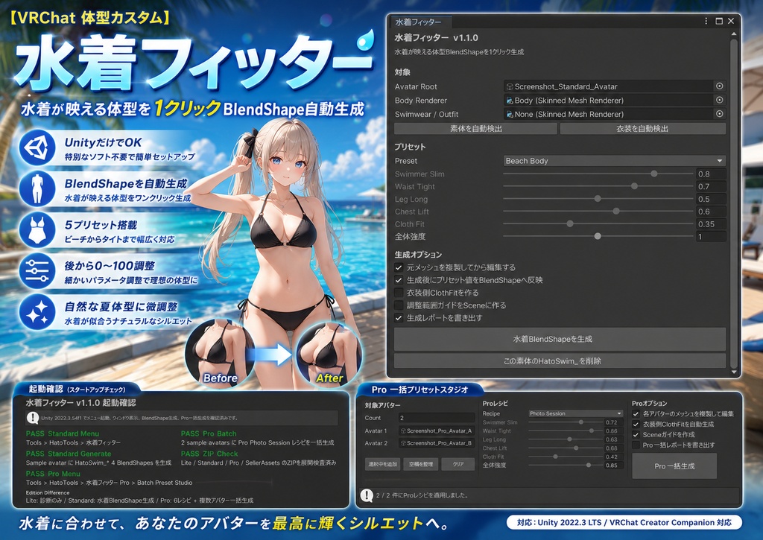
Task: Click この素体のHatoSwim_を削除 button
Action: [560, 361]
